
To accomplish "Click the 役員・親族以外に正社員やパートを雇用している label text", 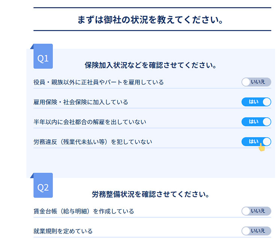I will point(99,82).
